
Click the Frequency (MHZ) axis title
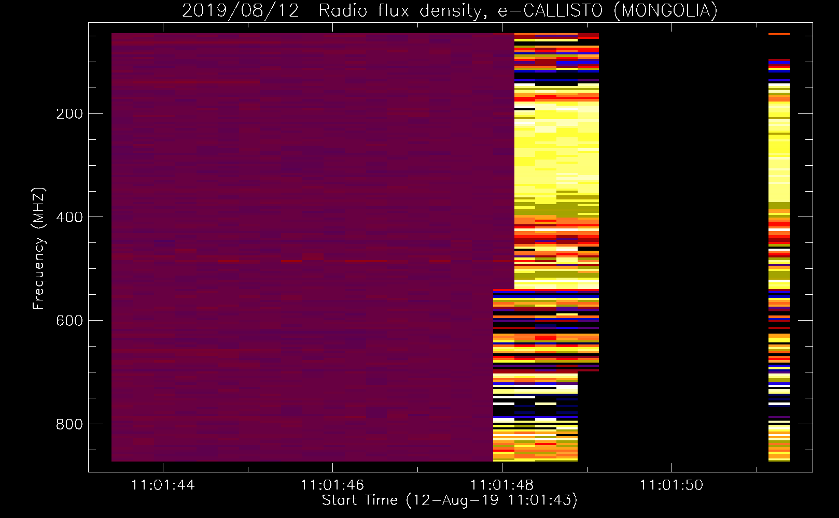39,248
